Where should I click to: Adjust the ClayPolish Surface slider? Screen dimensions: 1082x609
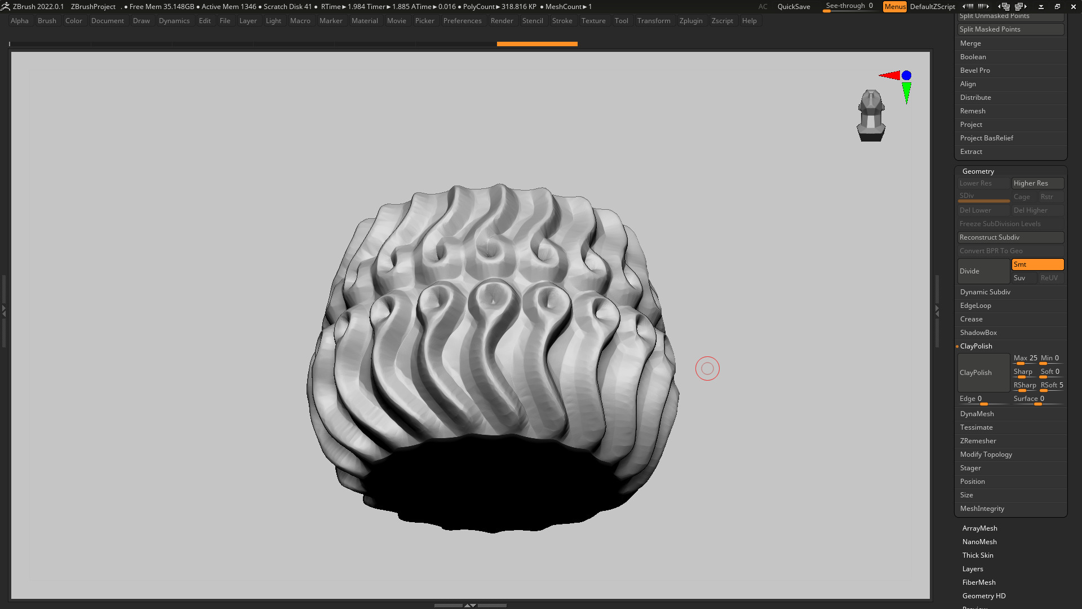(x=1037, y=399)
